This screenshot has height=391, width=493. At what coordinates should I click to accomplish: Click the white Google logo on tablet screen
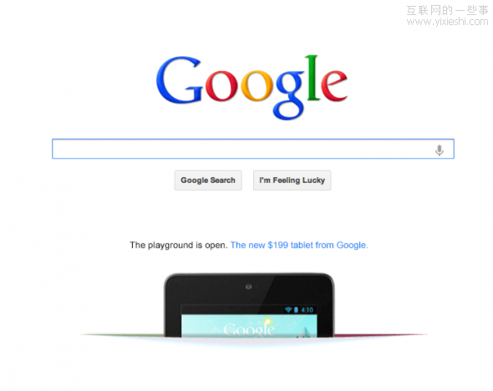pyautogui.click(x=249, y=330)
